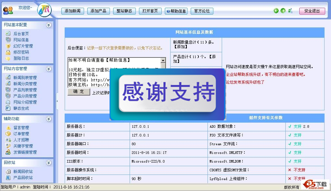Viewport: 331px width, 191px height.
Task: Click the 新闻列表管理 icon
Action: click(x=8, y=77)
